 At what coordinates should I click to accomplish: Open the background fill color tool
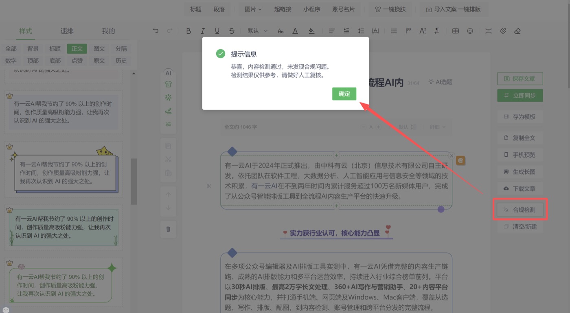click(x=311, y=31)
